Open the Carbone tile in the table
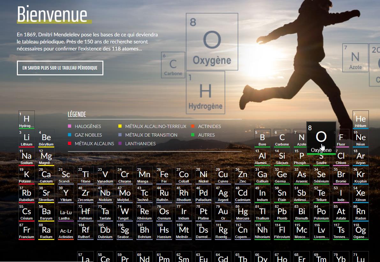Image resolution: width=380 pixels, height=262 pixels. [282, 138]
